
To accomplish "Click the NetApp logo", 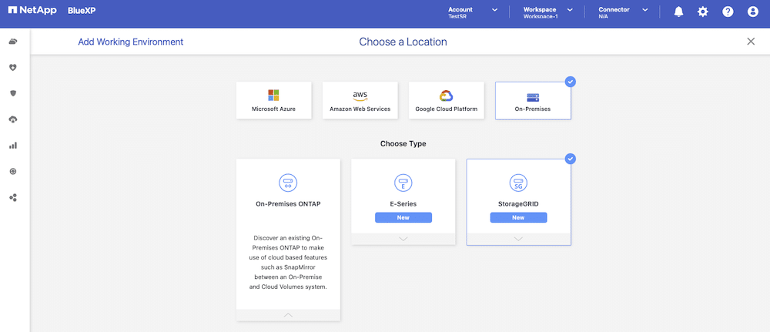I will click(x=33, y=10).
